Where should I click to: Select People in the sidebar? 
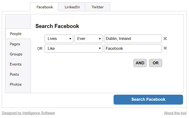tap(16, 34)
